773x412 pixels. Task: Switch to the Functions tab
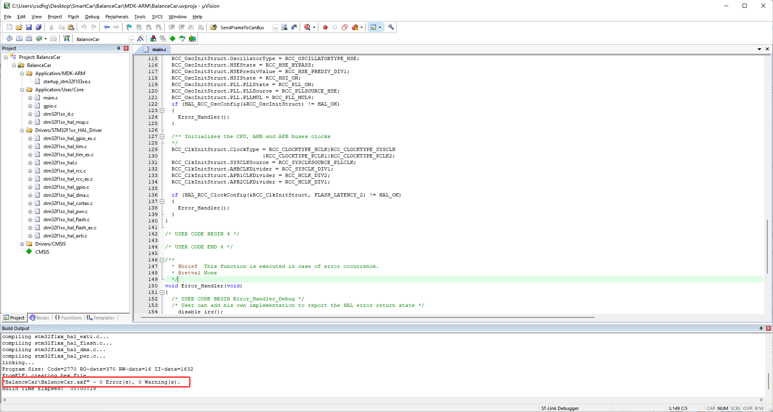pos(69,318)
